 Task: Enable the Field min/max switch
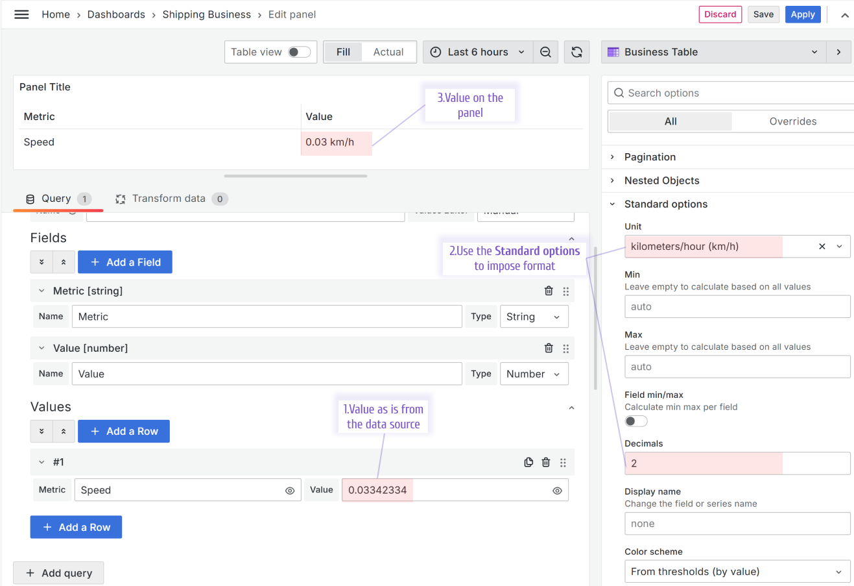coord(636,421)
